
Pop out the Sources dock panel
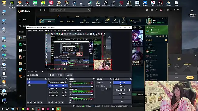coord(67,79)
